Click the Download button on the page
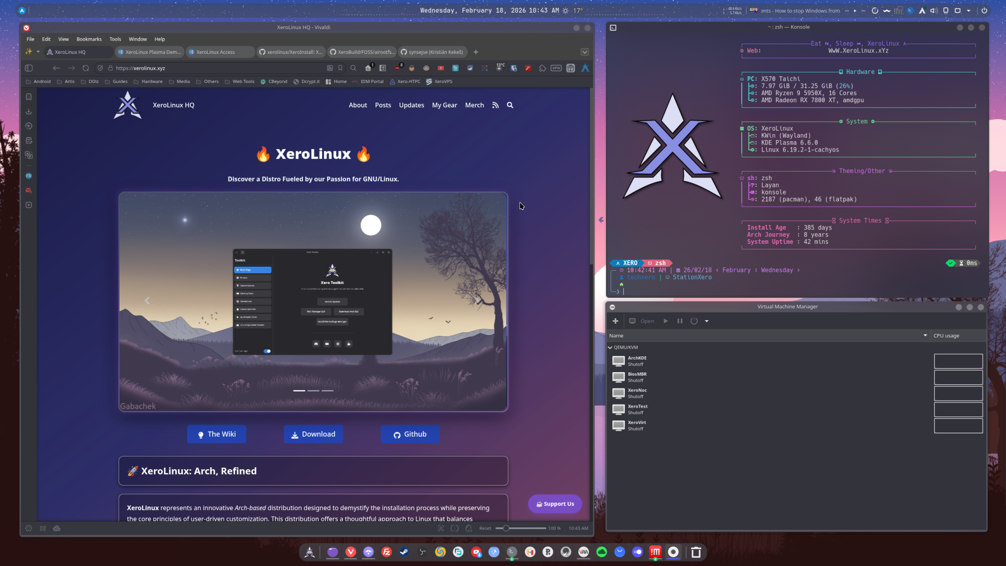 [x=313, y=434]
